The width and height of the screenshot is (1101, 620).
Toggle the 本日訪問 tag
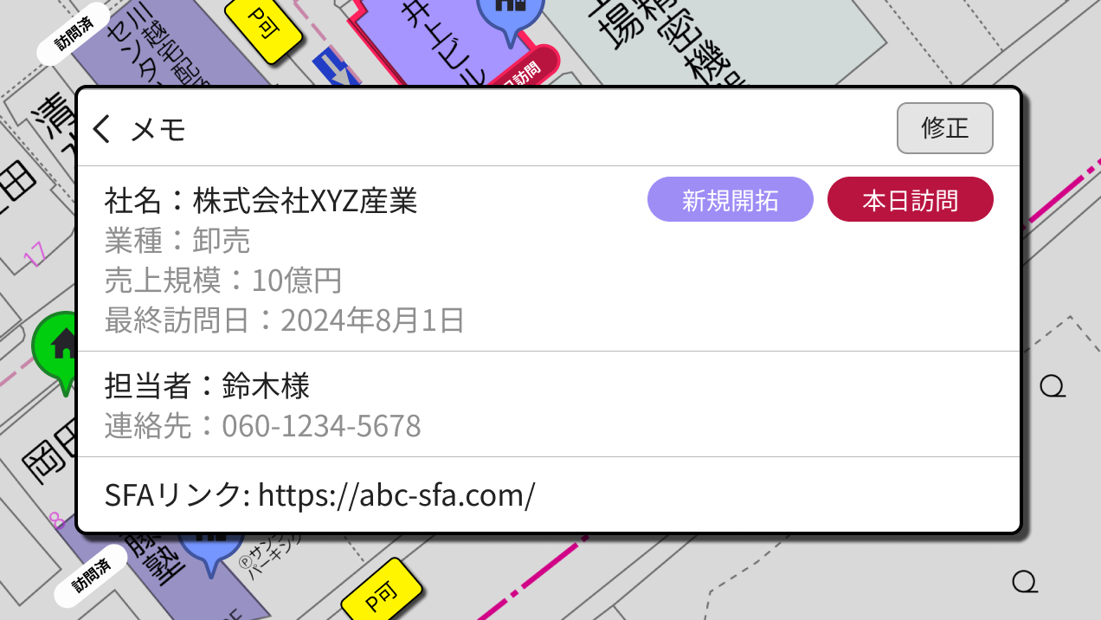point(910,200)
